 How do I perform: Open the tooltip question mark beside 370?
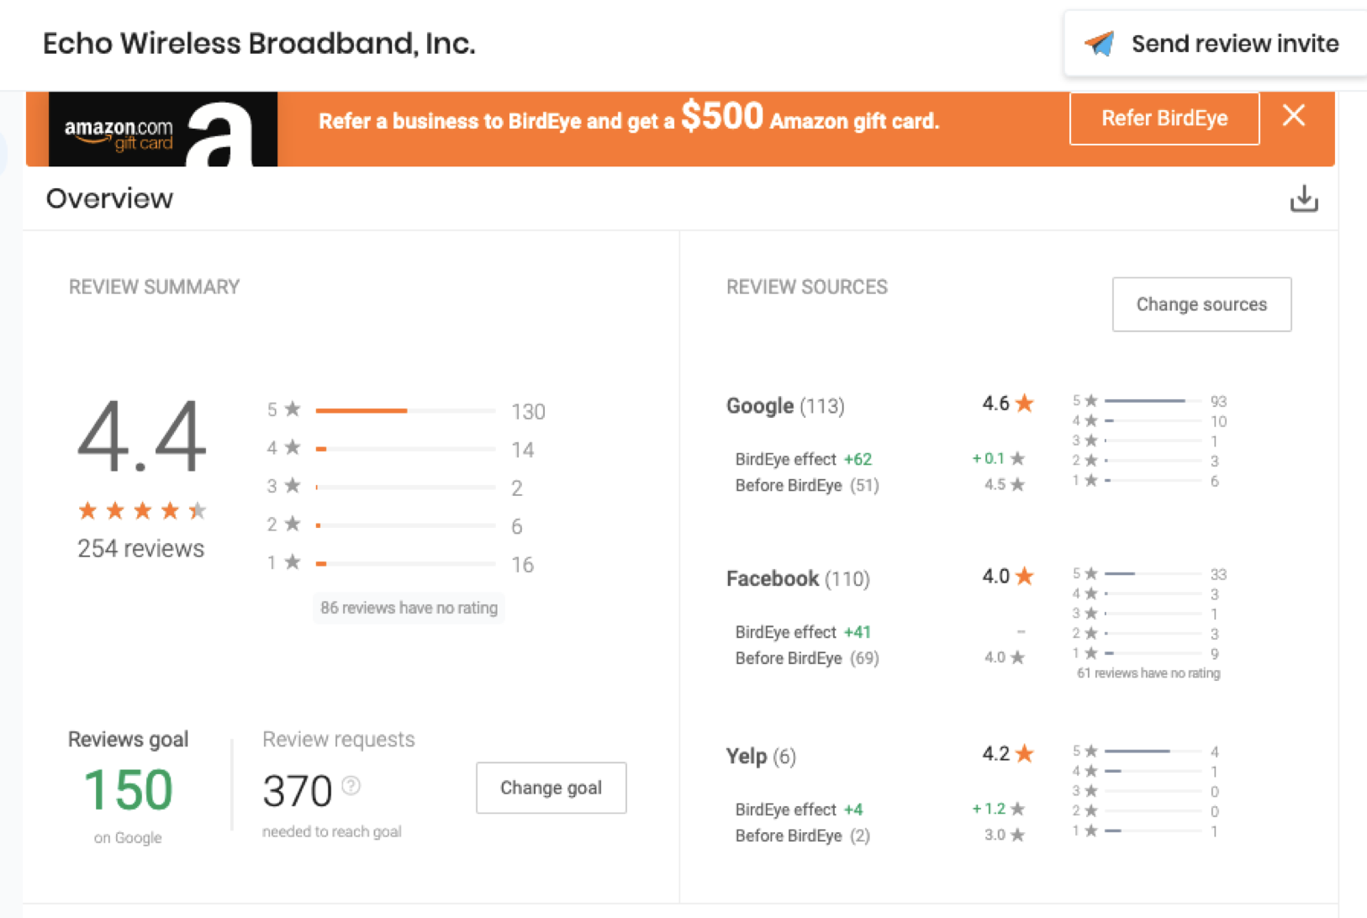click(351, 787)
